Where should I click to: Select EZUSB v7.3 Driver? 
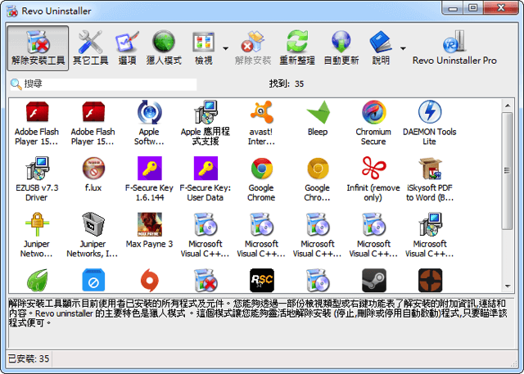[37, 179]
